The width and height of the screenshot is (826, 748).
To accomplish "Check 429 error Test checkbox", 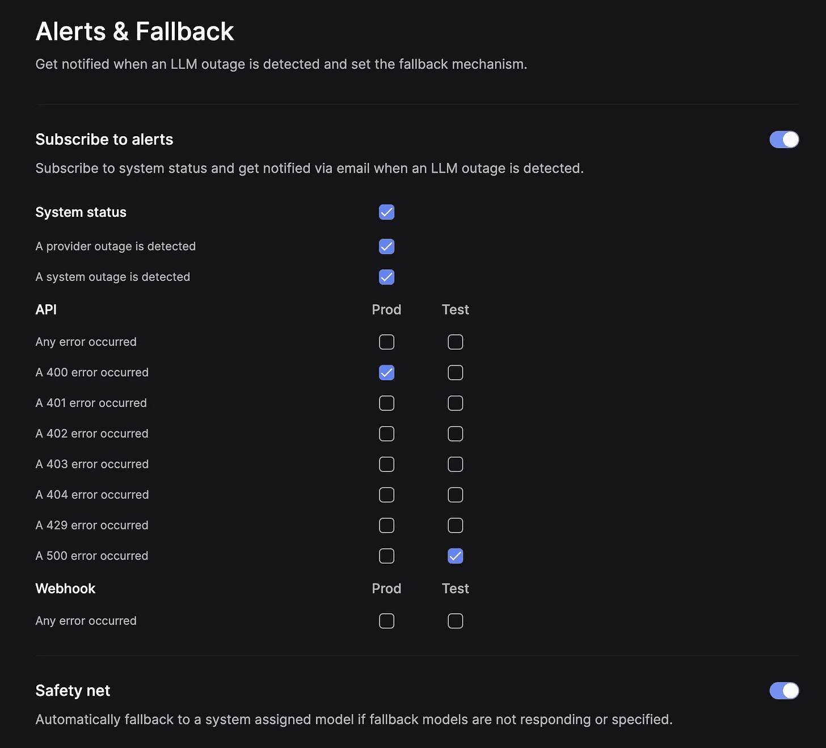I will pyautogui.click(x=455, y=526).
